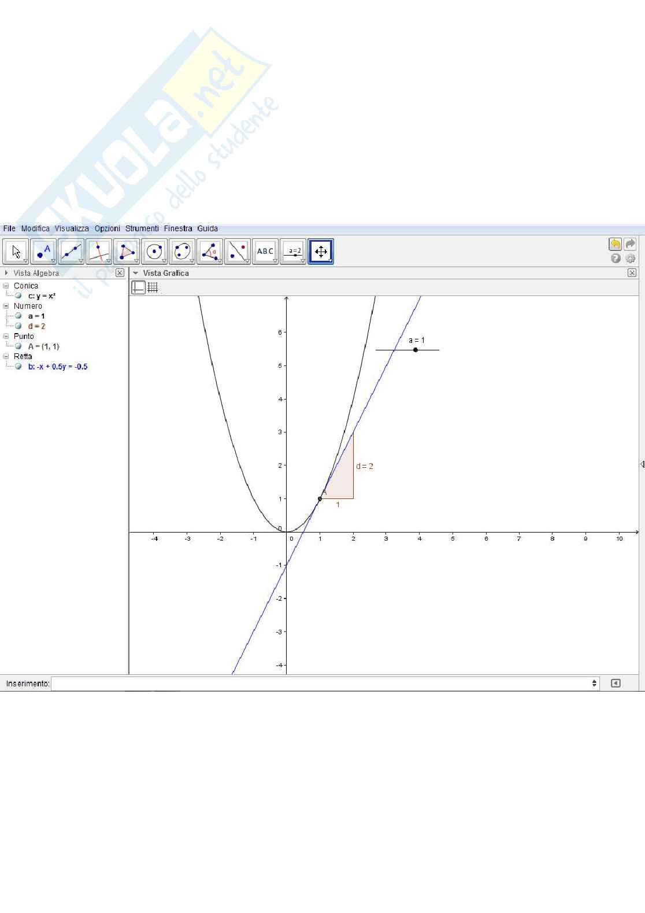Select the Move arrow tool
This screenshot has width=645, height=913.
point(16,252)
